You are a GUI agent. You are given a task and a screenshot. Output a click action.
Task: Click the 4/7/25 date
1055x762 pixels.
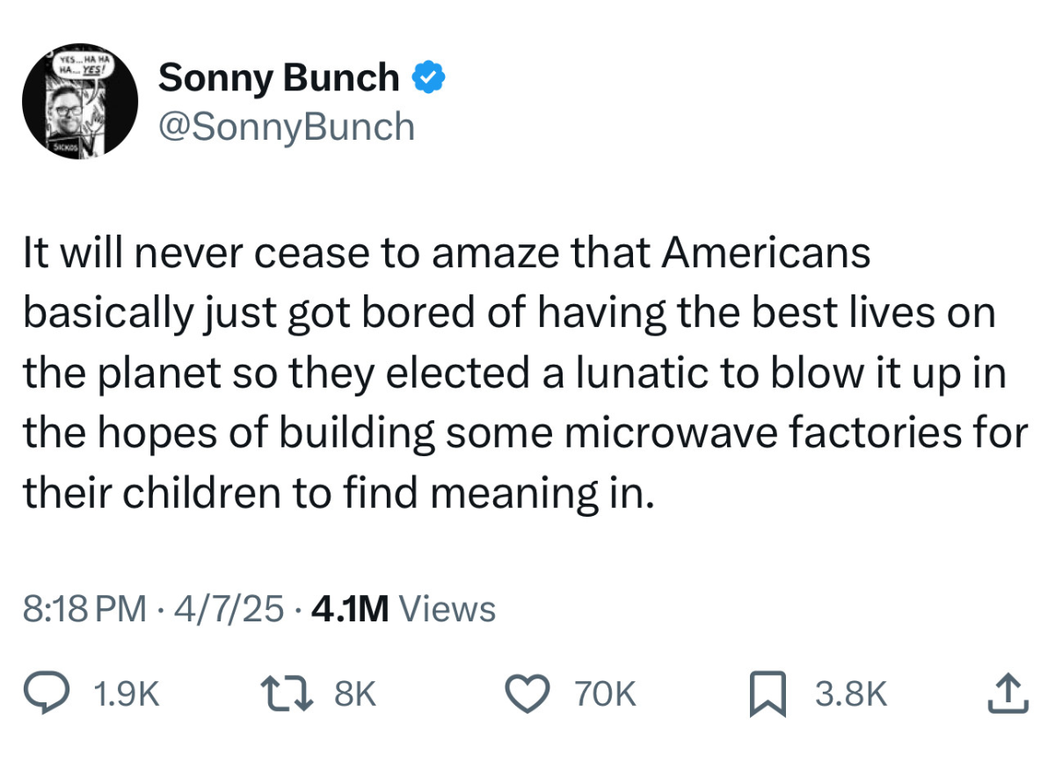click(232, 608)
